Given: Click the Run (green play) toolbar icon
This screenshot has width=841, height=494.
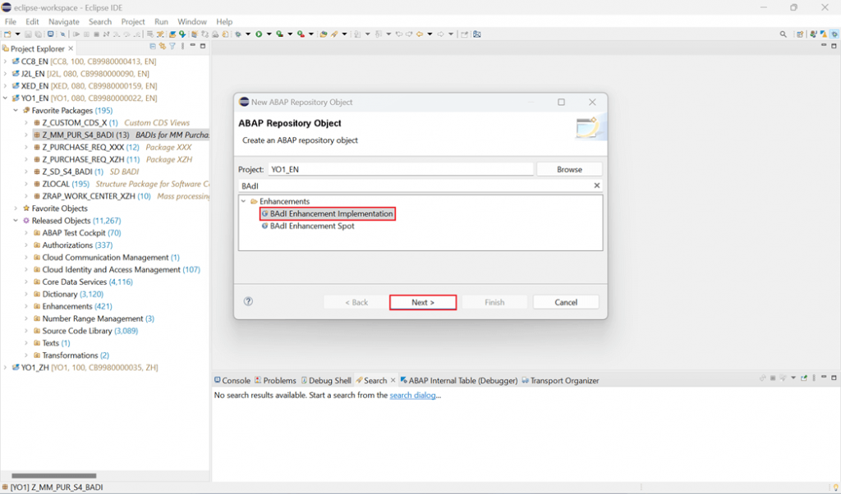Looking at the screenshot, I should pos(259,34).
